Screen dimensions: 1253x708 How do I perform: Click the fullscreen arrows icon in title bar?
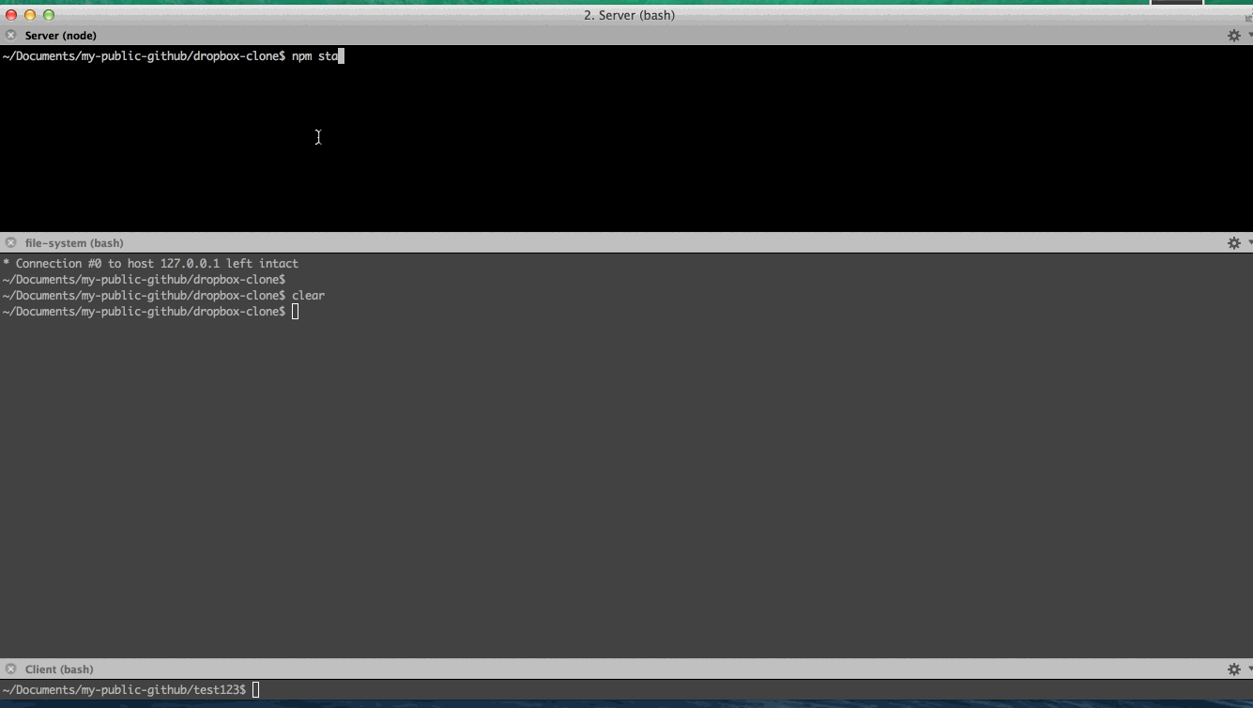pos(1247,17)
